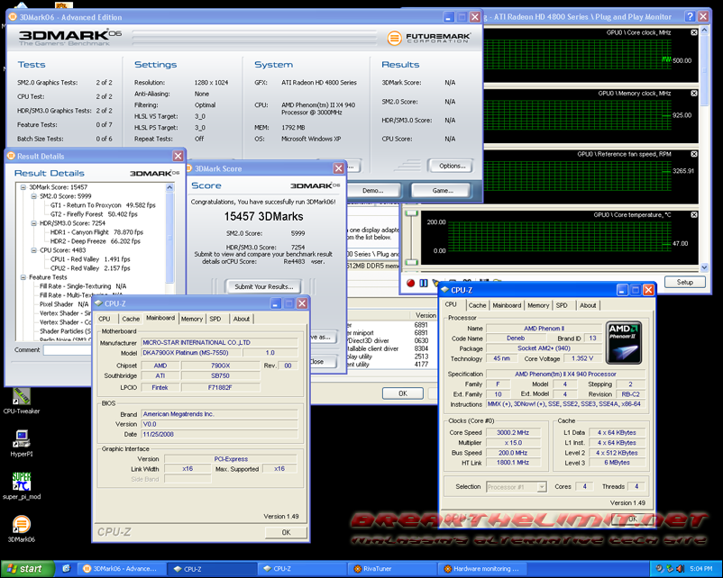723x578 pixels.
Task: Click the volume speaker tray icon
Action: (x=680, y=569)
